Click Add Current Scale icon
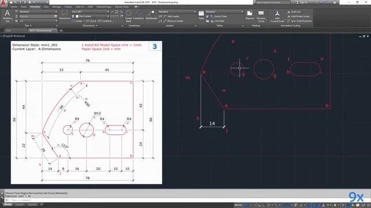 tap(277, 16)
